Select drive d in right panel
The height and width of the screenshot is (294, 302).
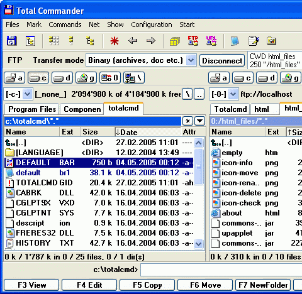click(x=267, y=78)
